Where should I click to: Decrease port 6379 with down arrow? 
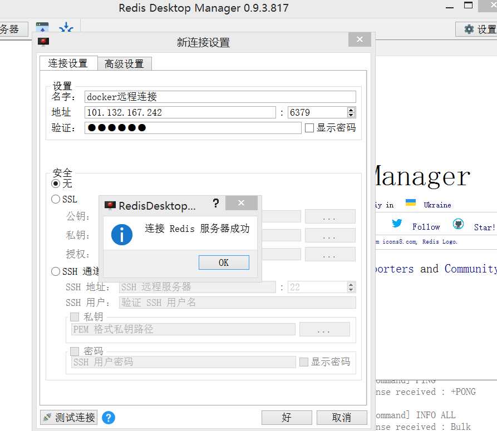coord(351,115)
